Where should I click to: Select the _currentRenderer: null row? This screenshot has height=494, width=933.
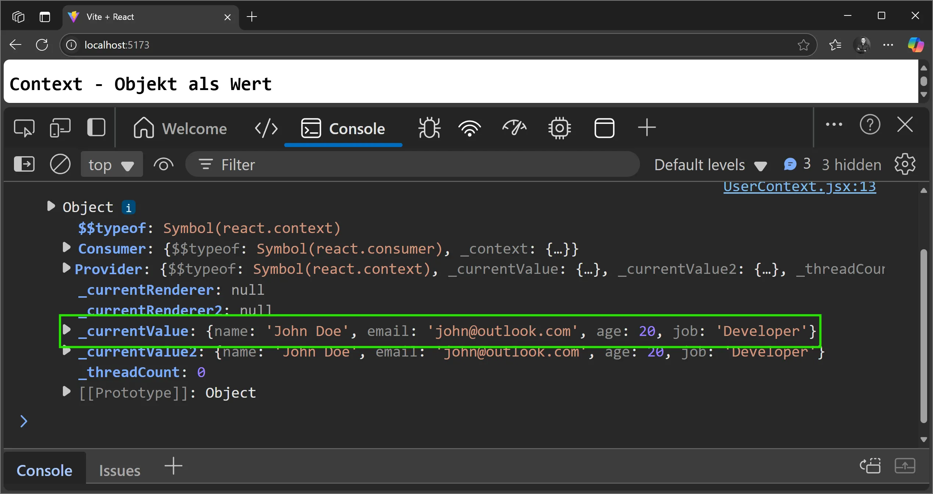coord(171,290)
